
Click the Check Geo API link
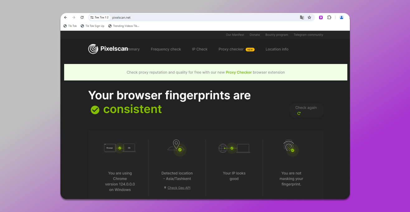click(x=179, y=187)
